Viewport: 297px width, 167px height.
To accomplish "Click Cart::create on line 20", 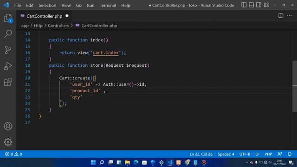I will tap(75, 78).
